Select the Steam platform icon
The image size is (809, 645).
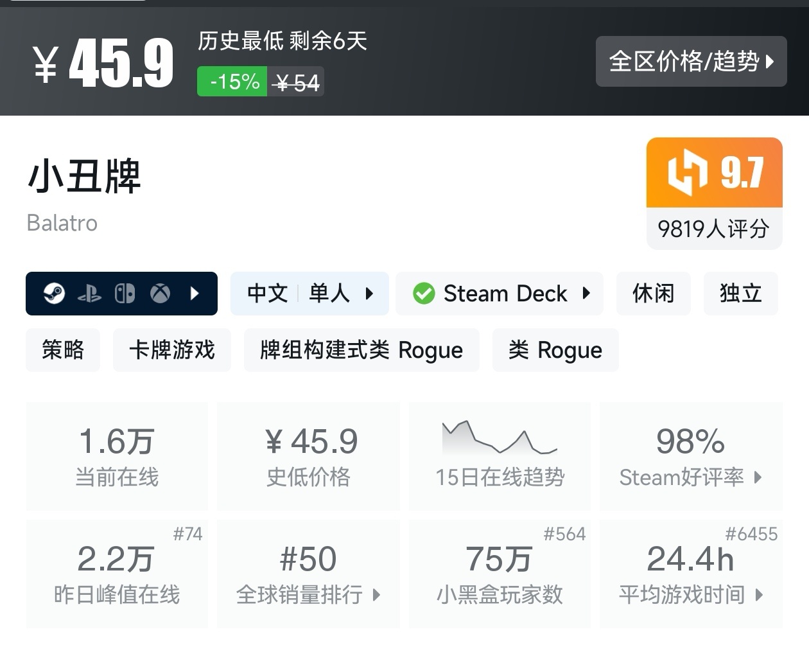click(54, 294)
